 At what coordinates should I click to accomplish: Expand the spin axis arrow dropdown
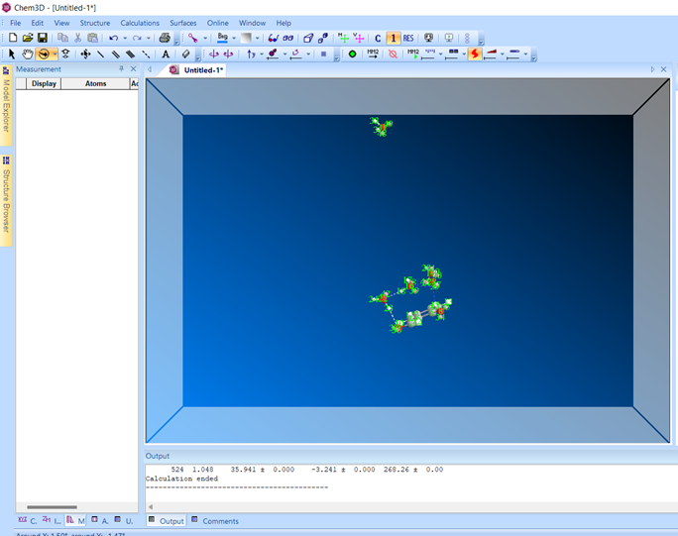point(262,54)
